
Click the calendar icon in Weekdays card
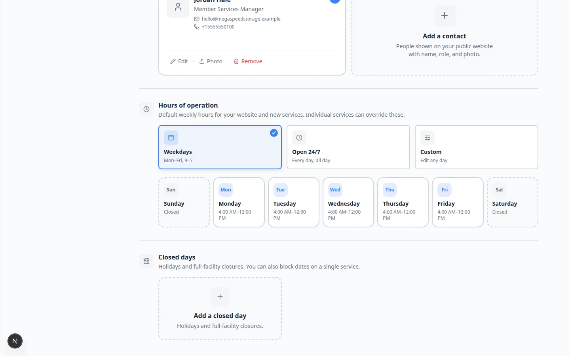coord(171,138)
